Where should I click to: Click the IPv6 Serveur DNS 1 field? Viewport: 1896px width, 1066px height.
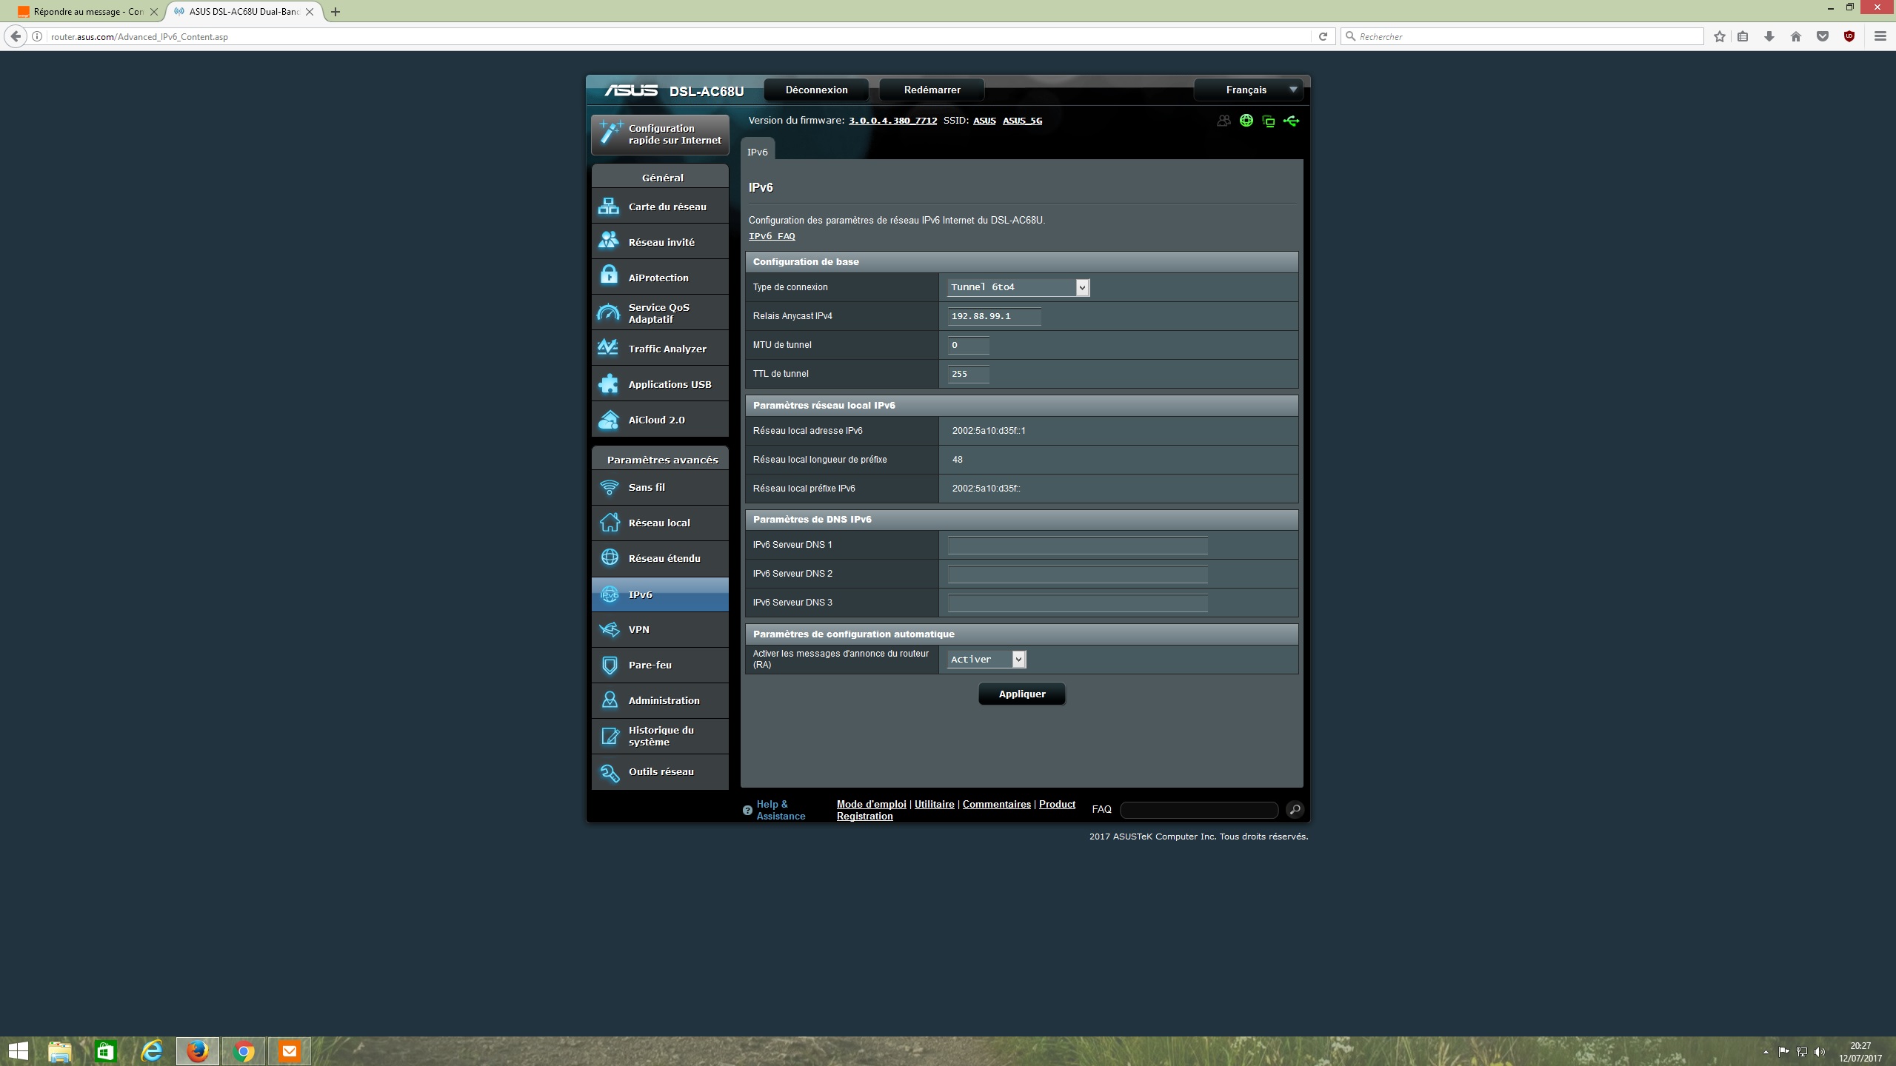click(1078, 546)
